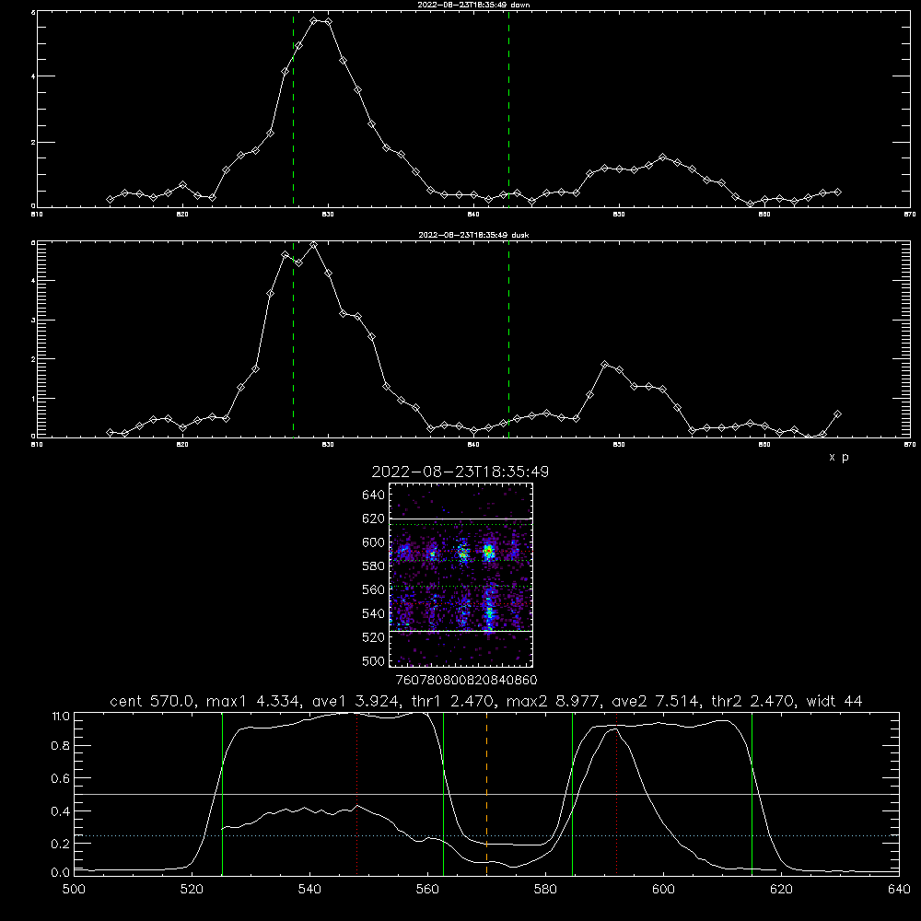The width and height of the screenshot is (921, 921).
Task: Click the green vertical line at 525 in bottom plot
Action: click(222, 793)
